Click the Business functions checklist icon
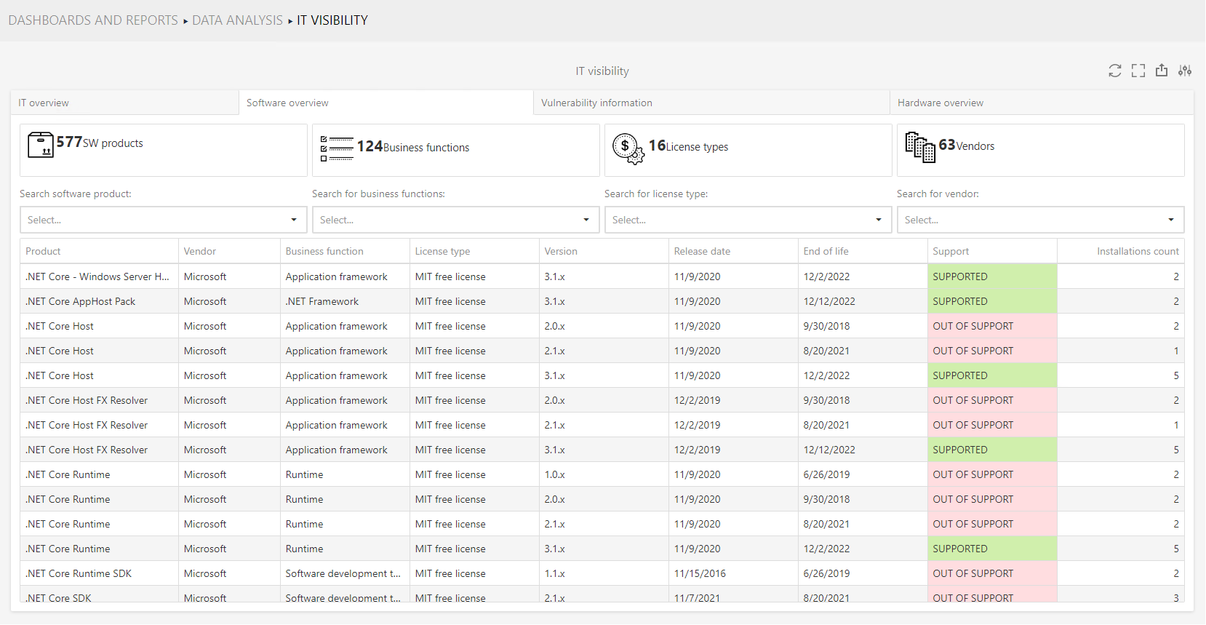 (x=336, y=148)
